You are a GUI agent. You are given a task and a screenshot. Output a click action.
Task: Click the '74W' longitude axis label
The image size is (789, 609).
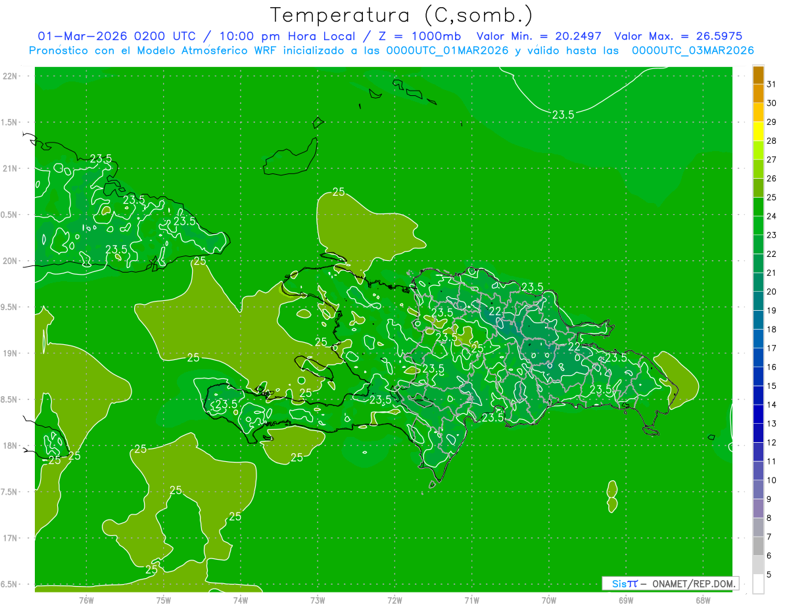tap(240, 600)
